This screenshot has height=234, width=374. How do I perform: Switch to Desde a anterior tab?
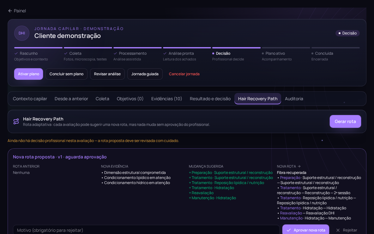click(71, 99)
